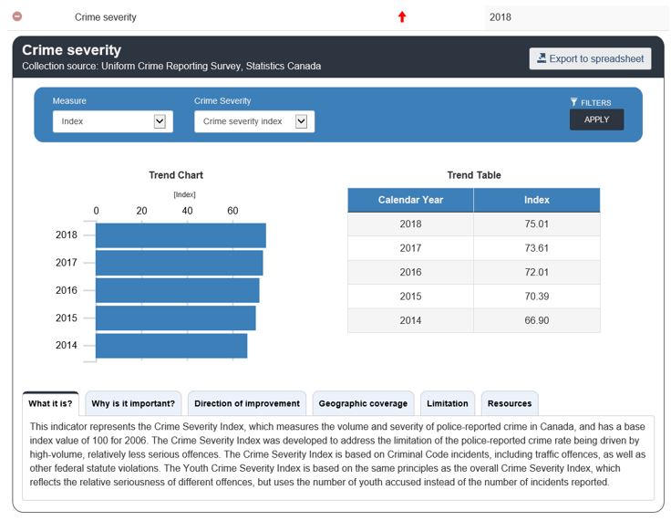This screenshot has width=671, height=521.
Task: Open the Measure dropdown showing Index
Action: pos(113,121)
